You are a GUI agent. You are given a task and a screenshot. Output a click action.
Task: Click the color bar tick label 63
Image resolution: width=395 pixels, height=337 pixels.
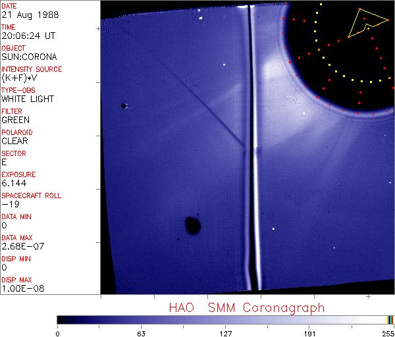coord(141,334)
